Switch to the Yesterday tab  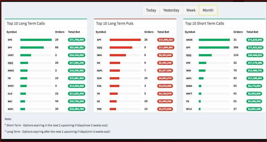[171, 10]
